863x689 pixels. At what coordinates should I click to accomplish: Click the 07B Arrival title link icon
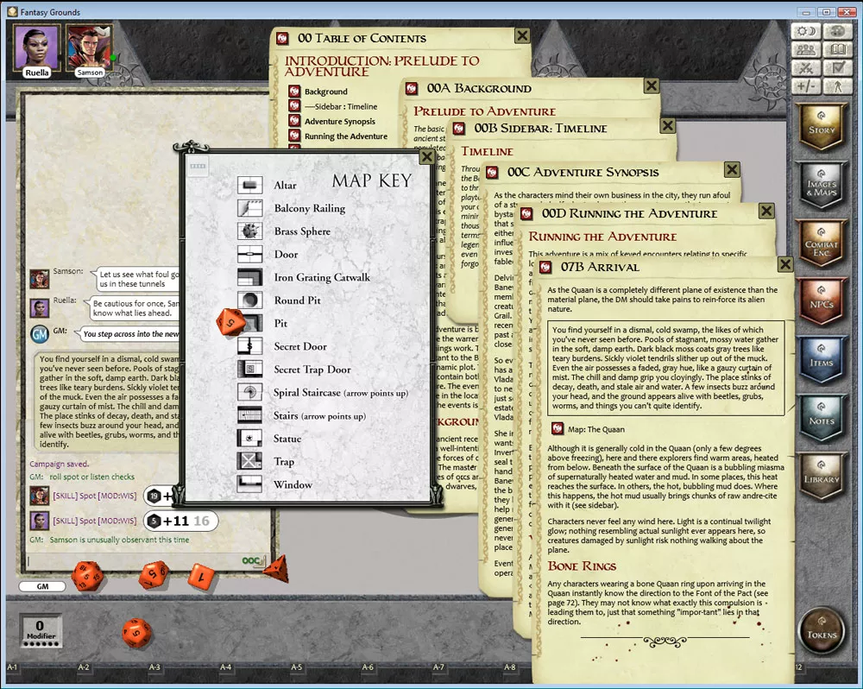click(545, 268)
